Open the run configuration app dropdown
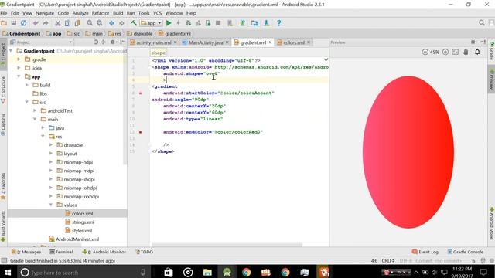The image size is (495, 278). [152, 23]
